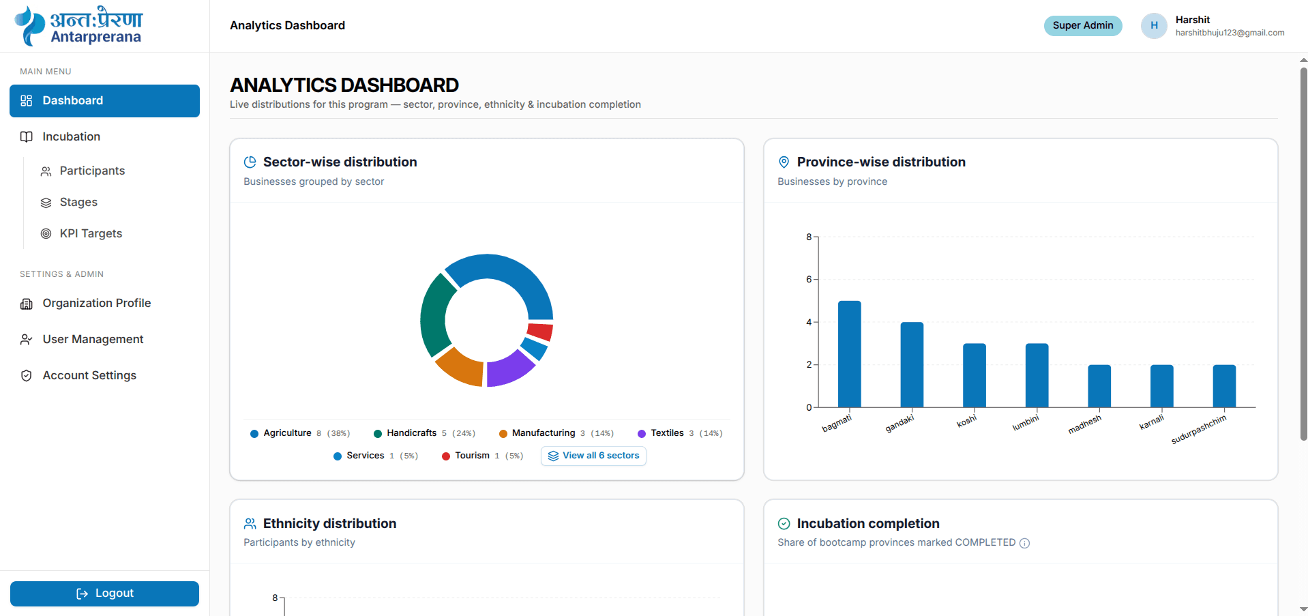
Task: Click the scrollbar down arrow
Action: point(1303,609)
